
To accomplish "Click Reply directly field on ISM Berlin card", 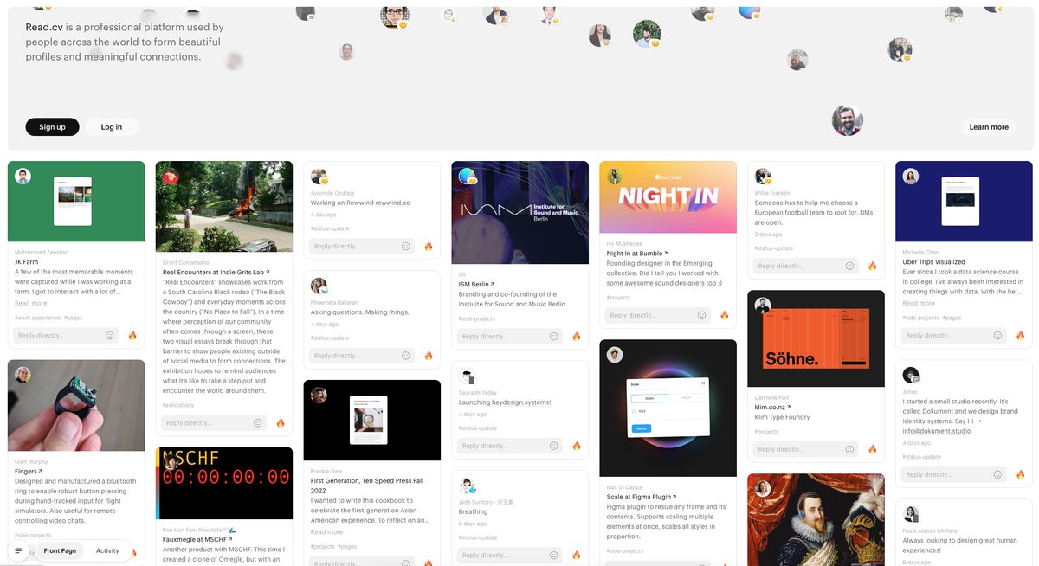I will (x=512, y=336).
